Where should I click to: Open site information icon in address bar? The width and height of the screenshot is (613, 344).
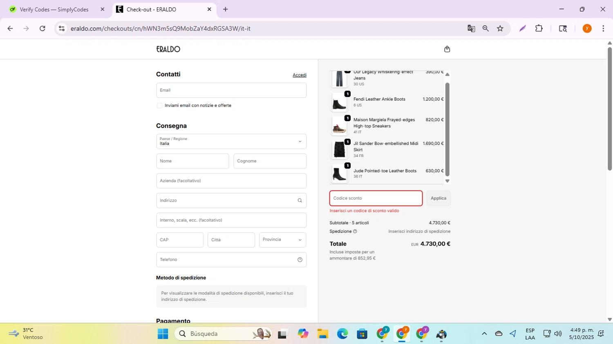[x=61, y=29]
